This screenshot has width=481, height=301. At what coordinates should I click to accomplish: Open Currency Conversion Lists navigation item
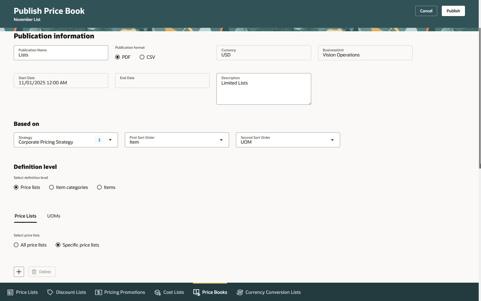[x=269, y=292]
